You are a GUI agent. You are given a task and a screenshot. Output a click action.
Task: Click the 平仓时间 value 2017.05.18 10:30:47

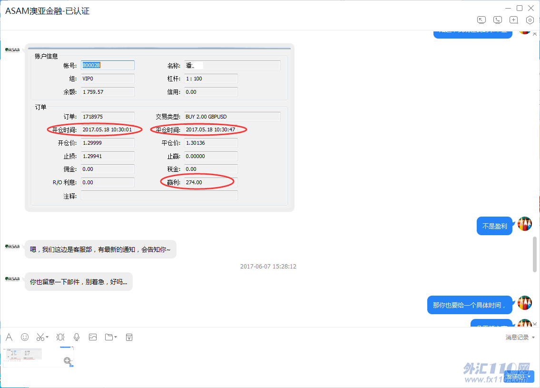(211, 129)
